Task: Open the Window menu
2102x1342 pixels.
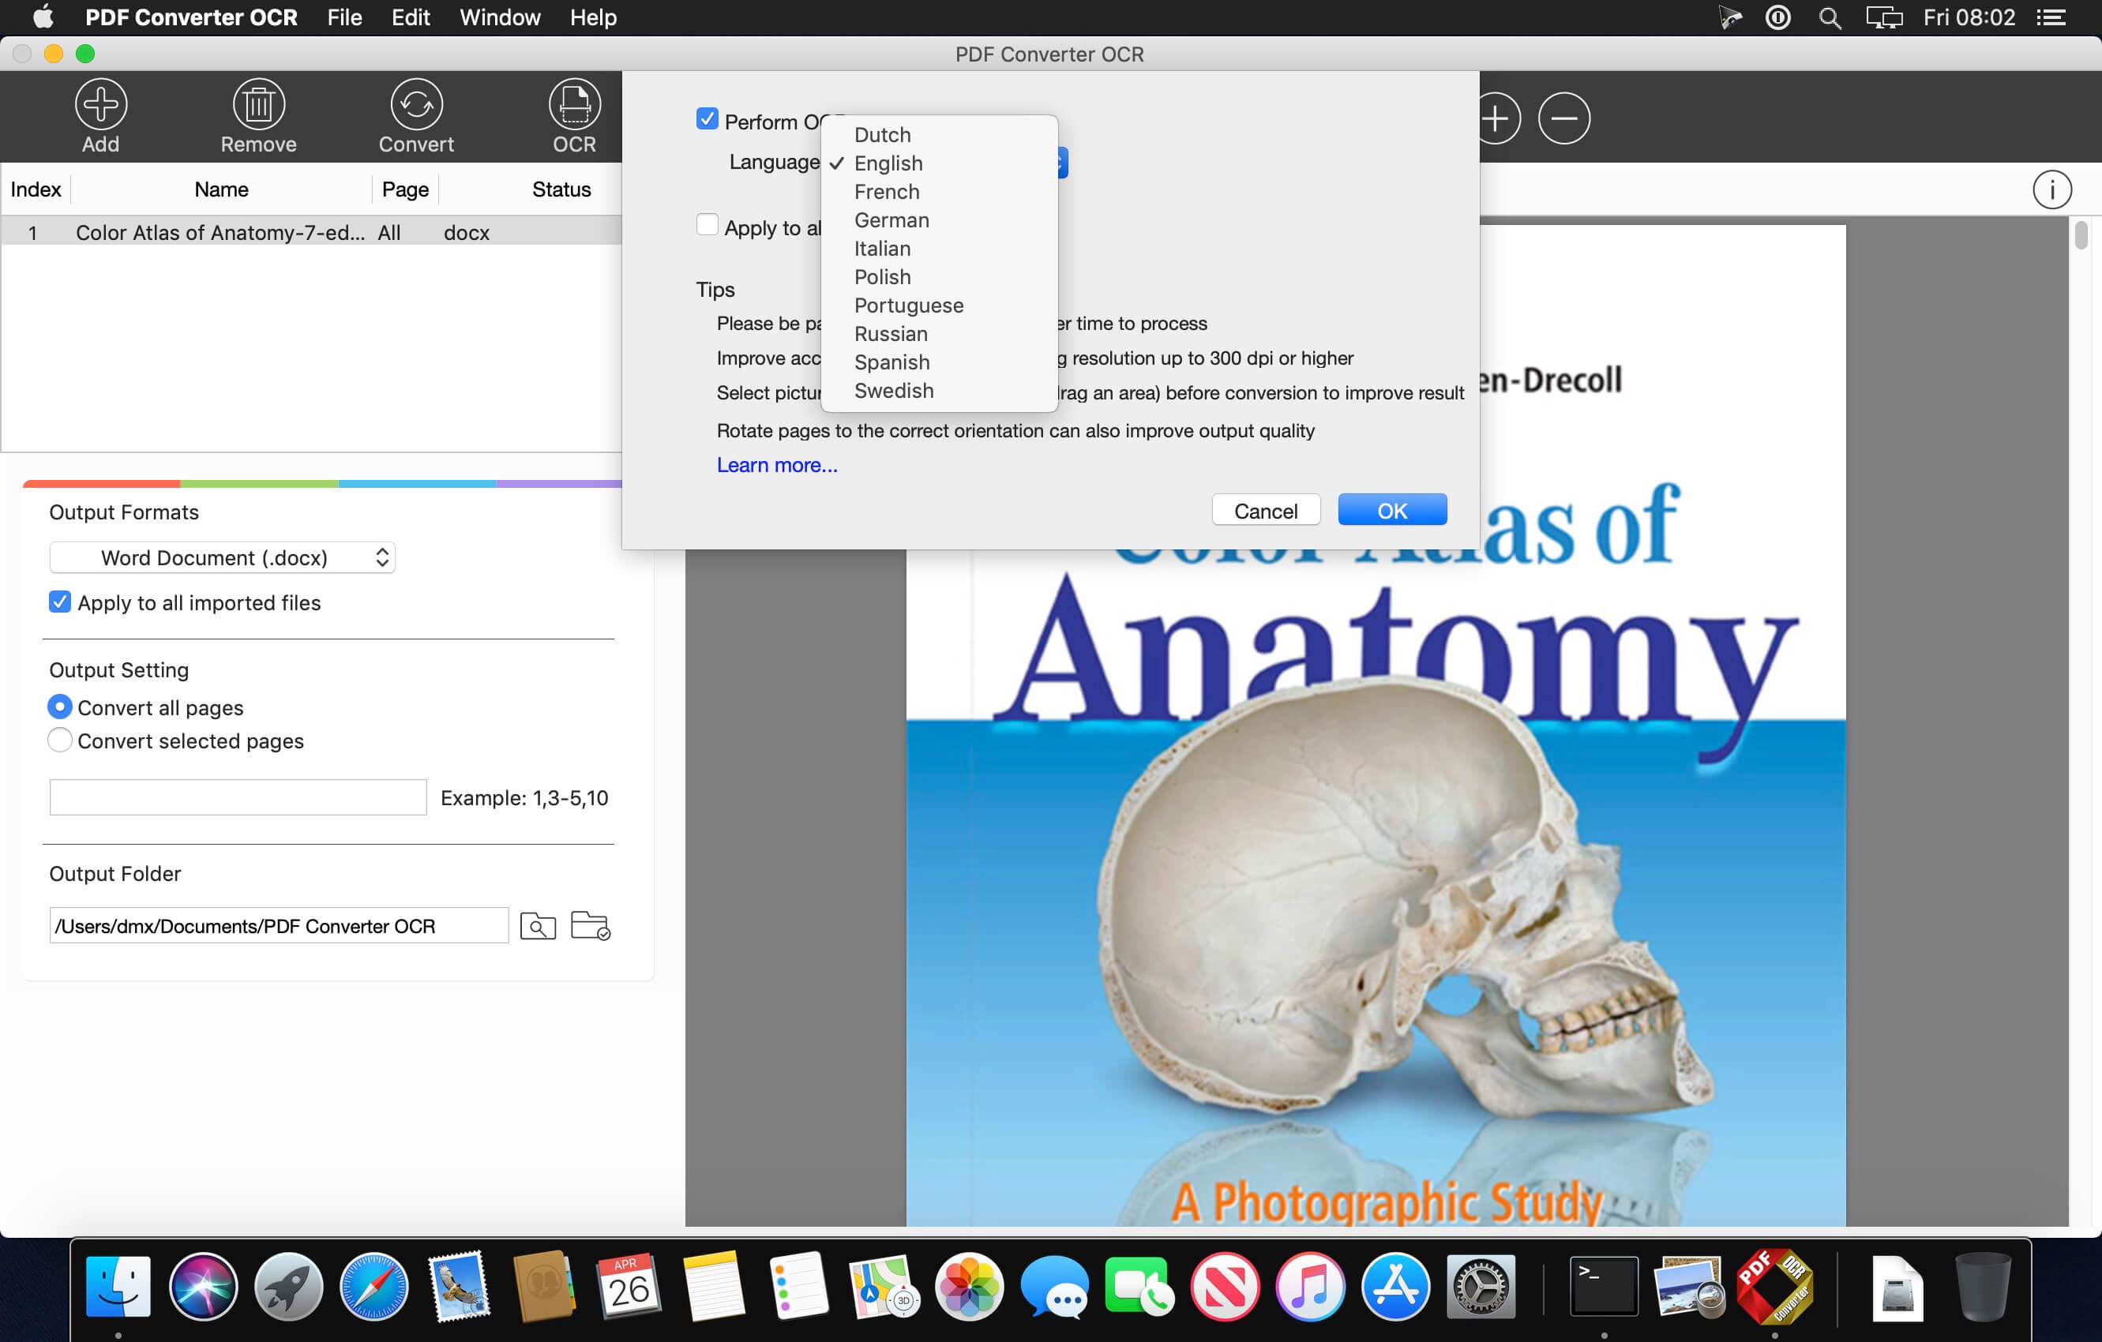Action: 498,17
